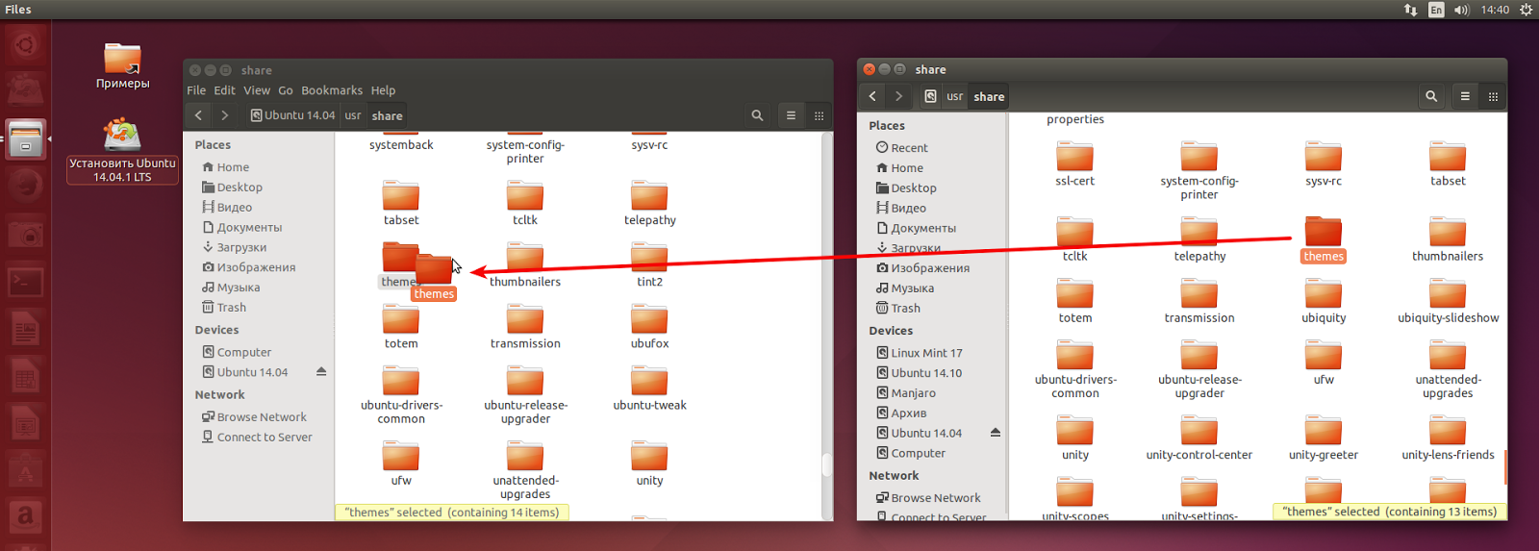This screenshot has height=551, width=1539.
Task: Open the keyboard layout 'En' indicator
Action: click(1436, 10)
